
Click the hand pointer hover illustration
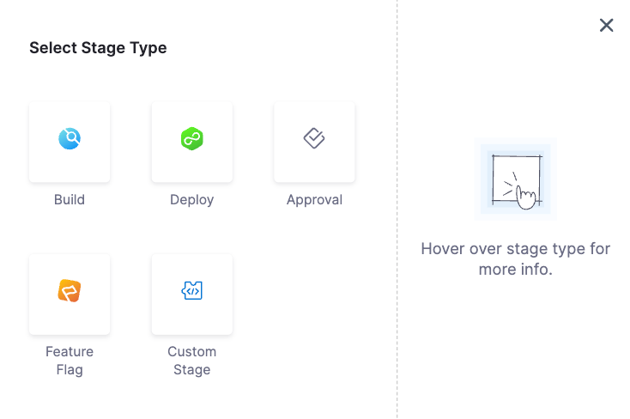pos(516,179)
